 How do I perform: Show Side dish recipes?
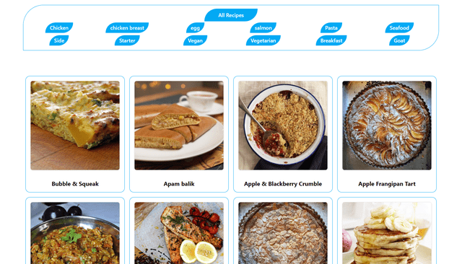point(59,40)
